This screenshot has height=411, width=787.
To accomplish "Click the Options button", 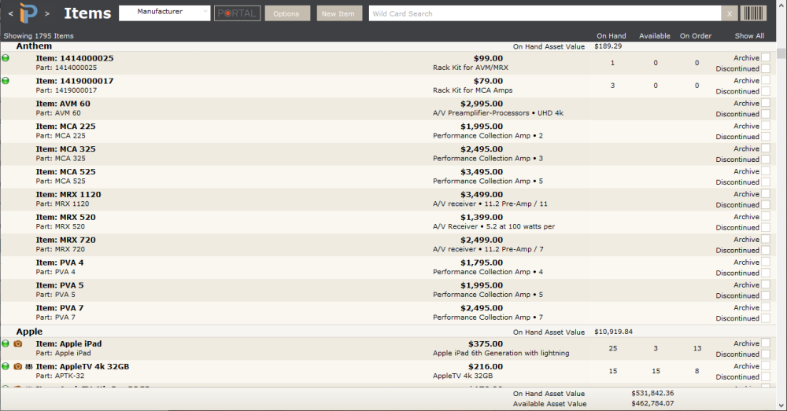I will 287,13.
